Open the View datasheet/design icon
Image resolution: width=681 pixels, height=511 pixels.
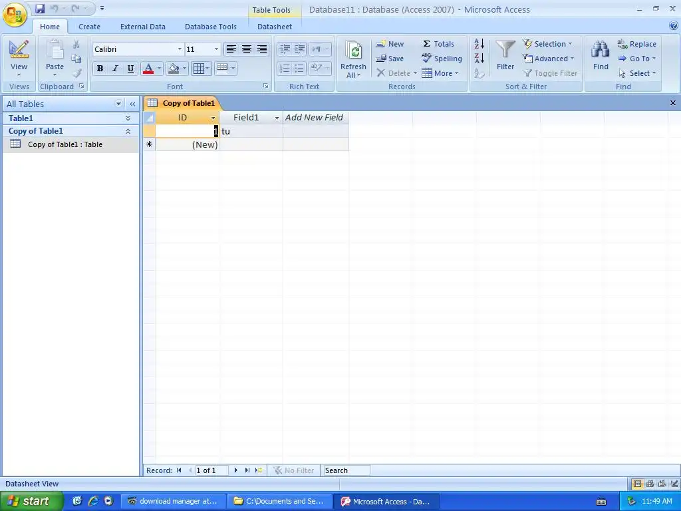click(19, 49)
